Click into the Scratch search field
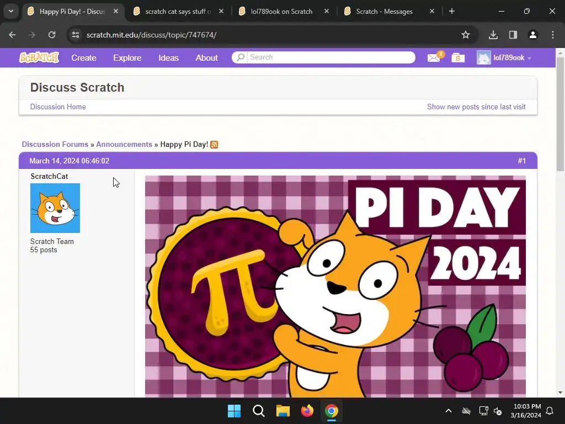The image size is (565, 424). (331, 57)
